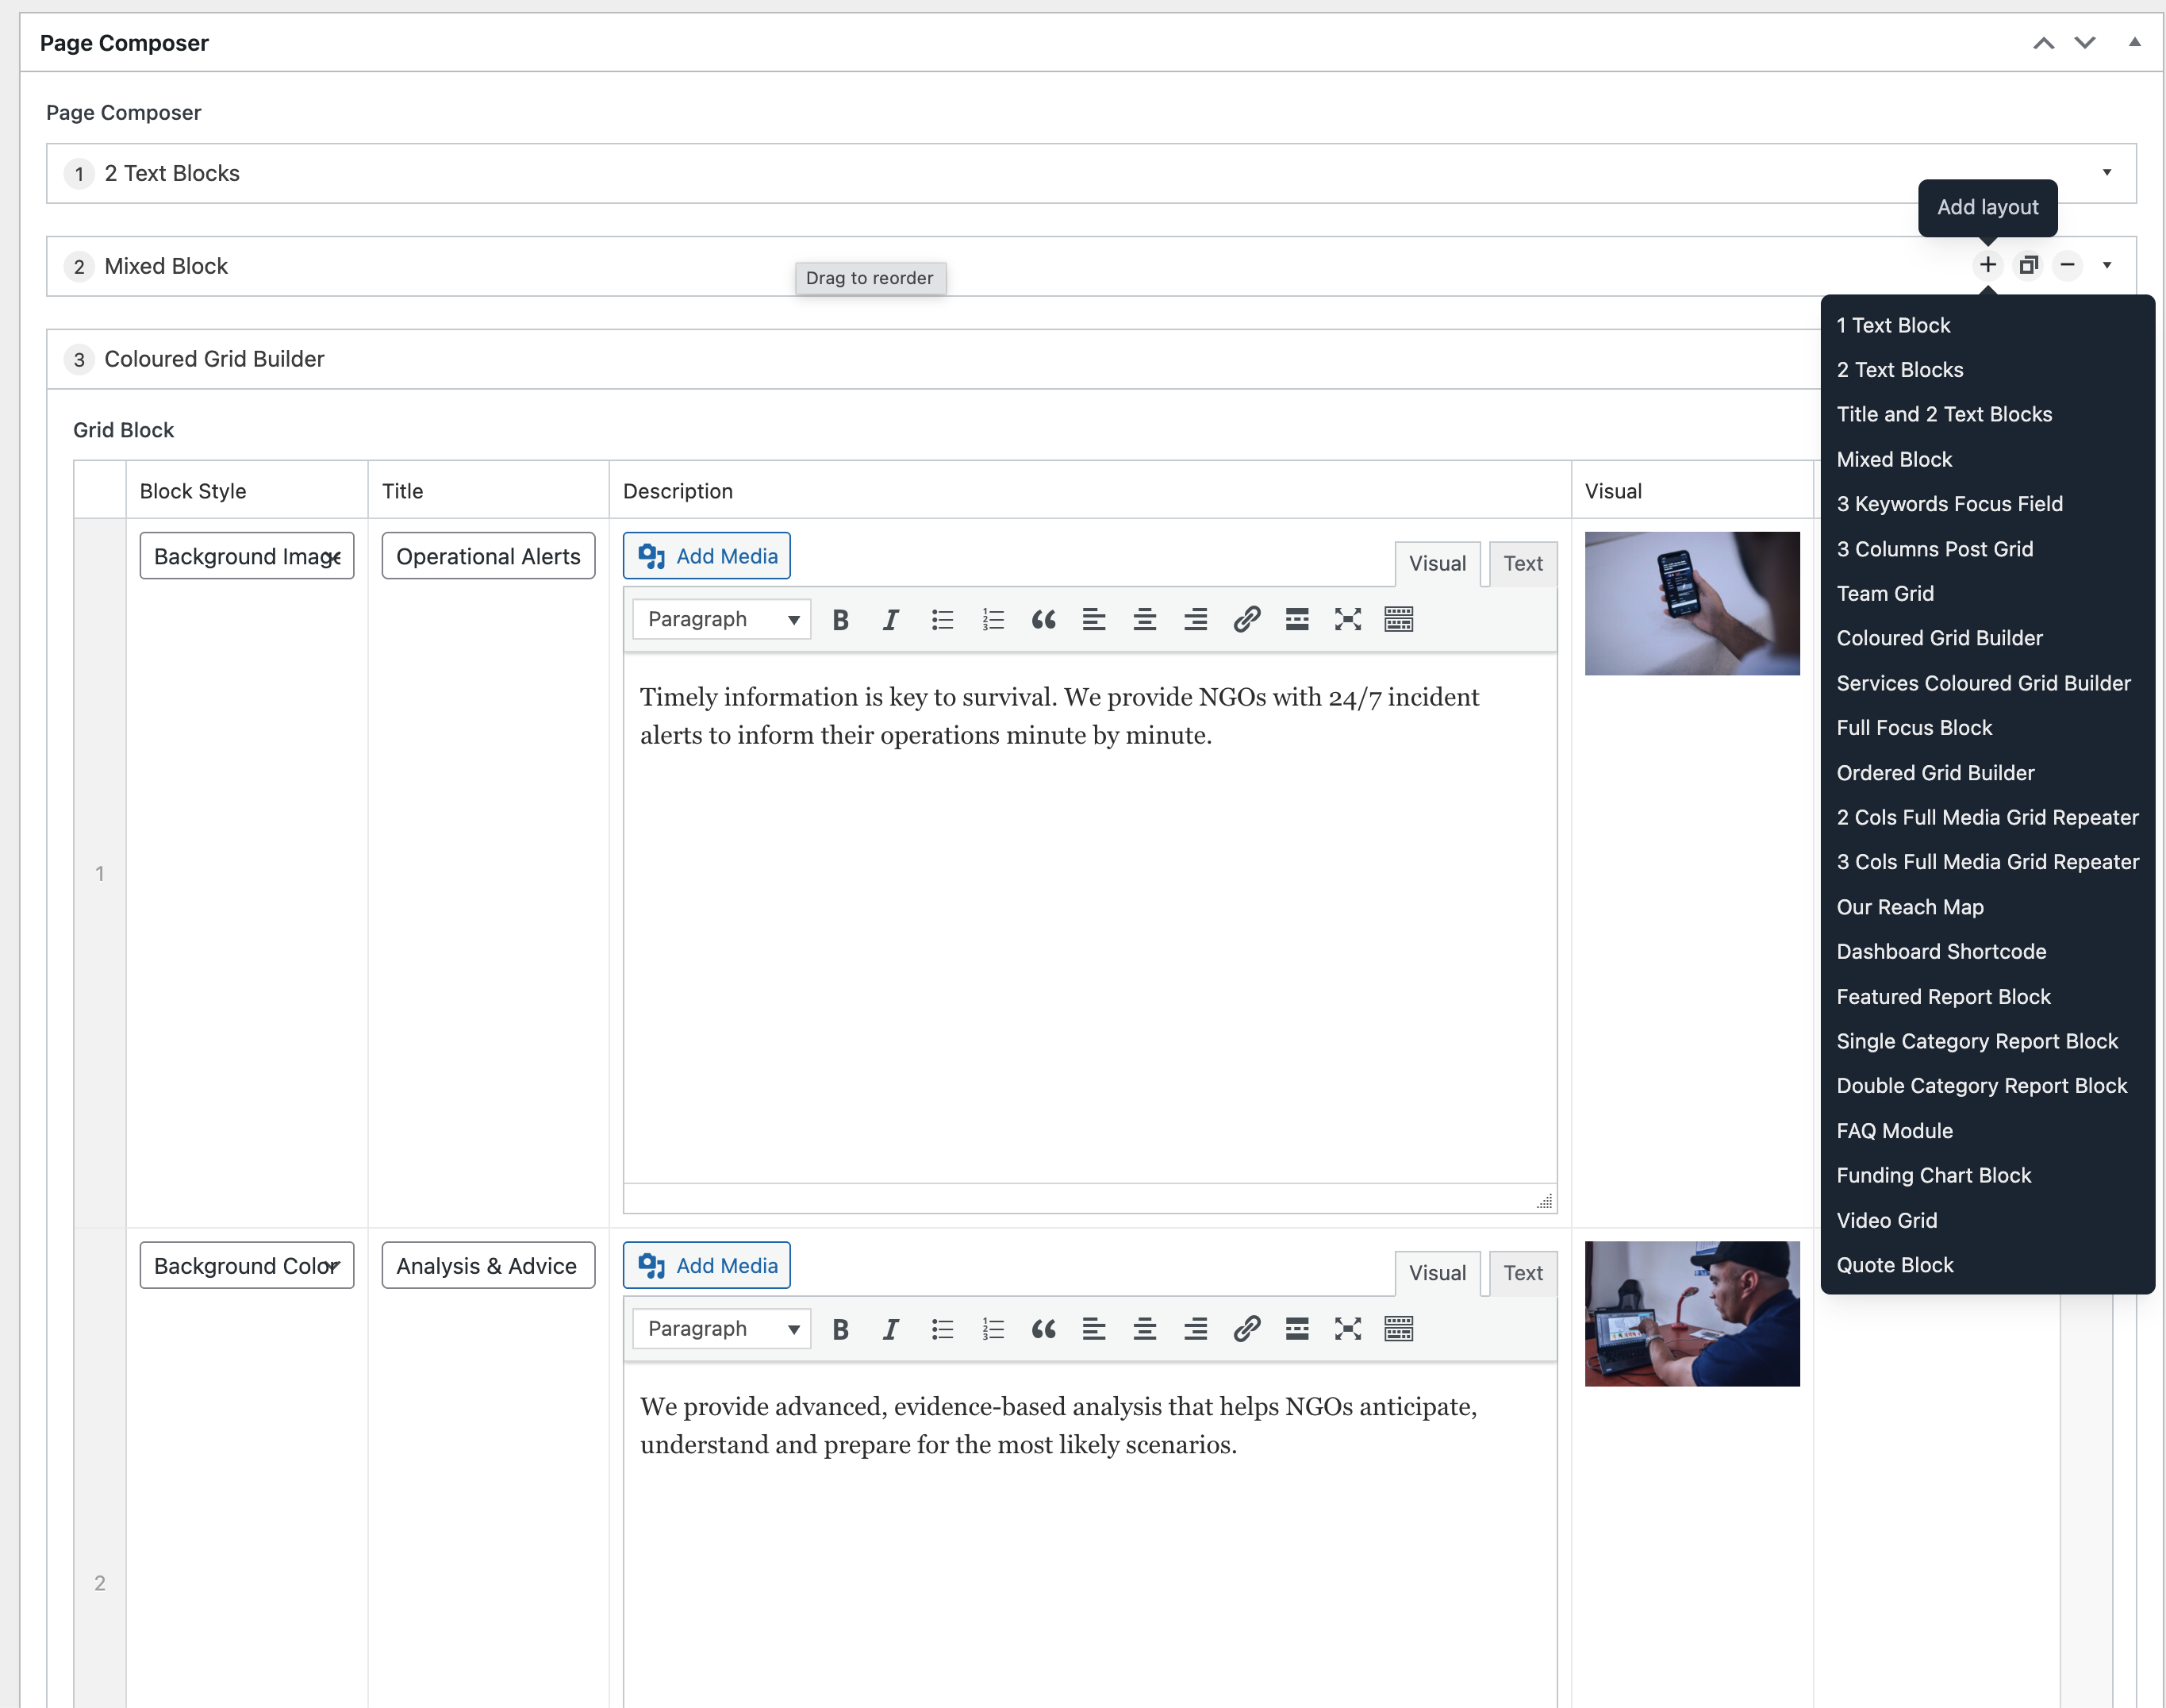Center align text in Analysis & Advice editor
The image size is (2166, 1708).
pos(1144,1329)
